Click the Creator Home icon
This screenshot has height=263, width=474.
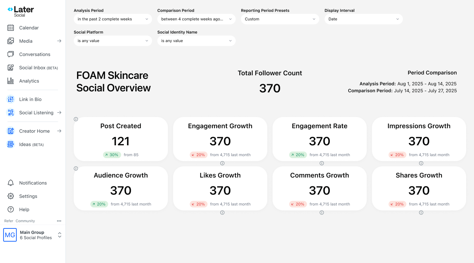pyautogui.click(x=11, y=131)
